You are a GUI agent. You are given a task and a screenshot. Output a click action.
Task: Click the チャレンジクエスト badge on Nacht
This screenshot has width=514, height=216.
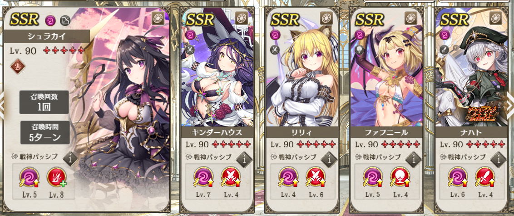point(480,113)
